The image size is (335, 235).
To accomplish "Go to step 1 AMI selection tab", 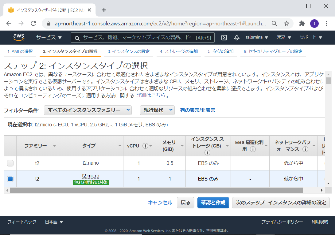I will tap(20, 51).
